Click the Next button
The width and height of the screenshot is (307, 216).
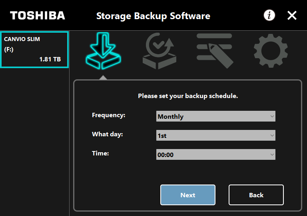click(x=188, y=195)
